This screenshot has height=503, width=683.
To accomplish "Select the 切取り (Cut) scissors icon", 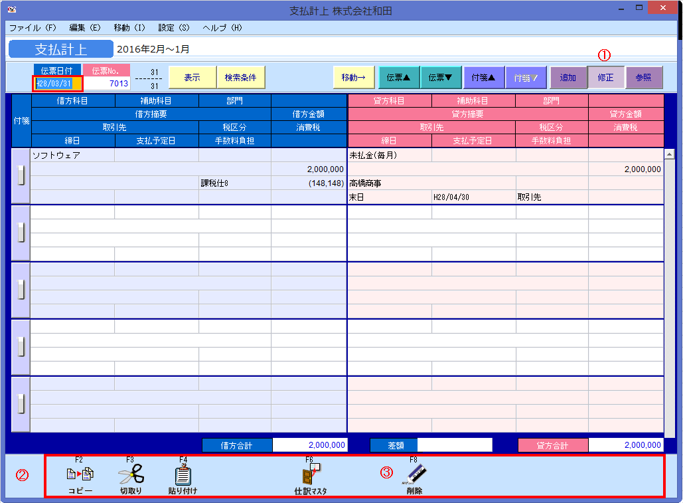I will tap(130, 474).
